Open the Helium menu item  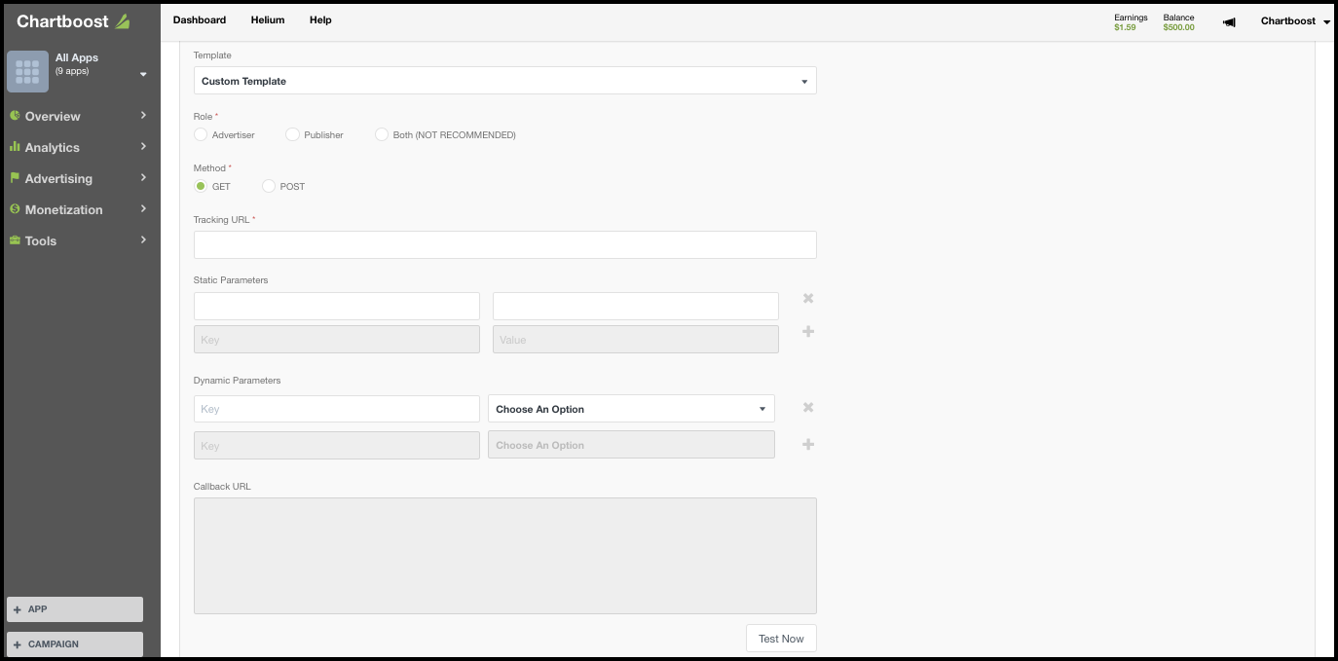pyautogui.click(x=268, y=19)
